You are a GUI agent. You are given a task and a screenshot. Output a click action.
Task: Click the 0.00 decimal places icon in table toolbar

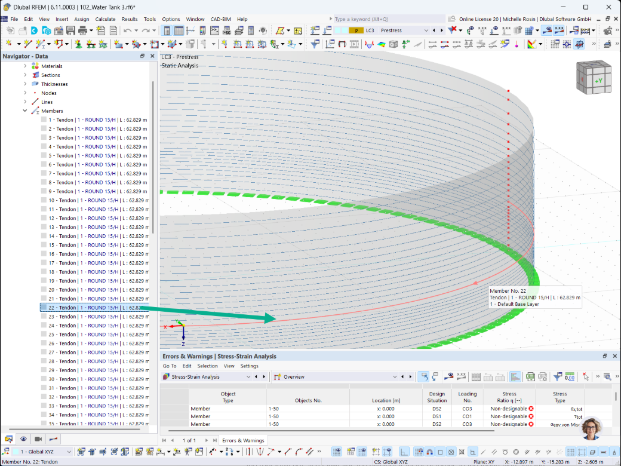tap(570, 377)
